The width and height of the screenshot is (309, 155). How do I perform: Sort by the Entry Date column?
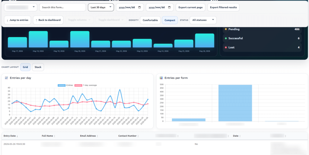tap(11, 136)
